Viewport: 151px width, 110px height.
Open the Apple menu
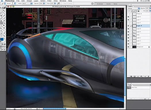pos(2,1)
